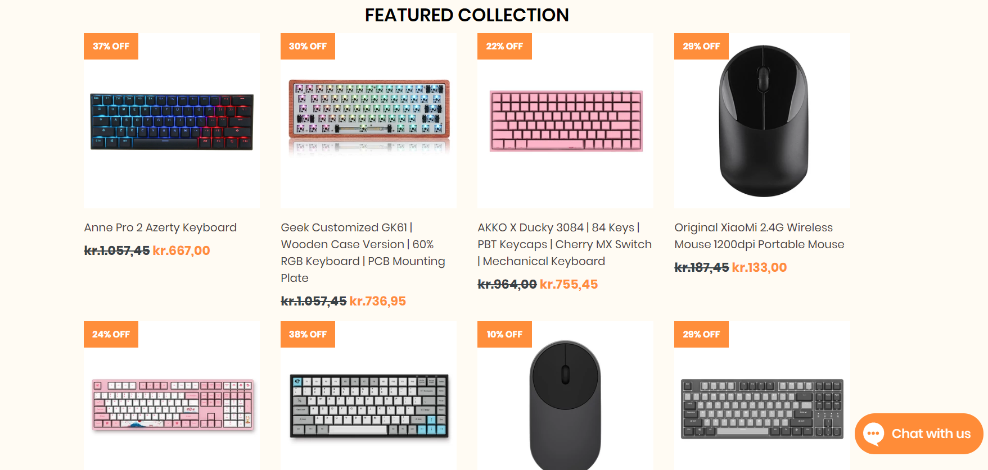Click the 30% OFF discount badge
This screenshot has width=988, height=470.
308,47
